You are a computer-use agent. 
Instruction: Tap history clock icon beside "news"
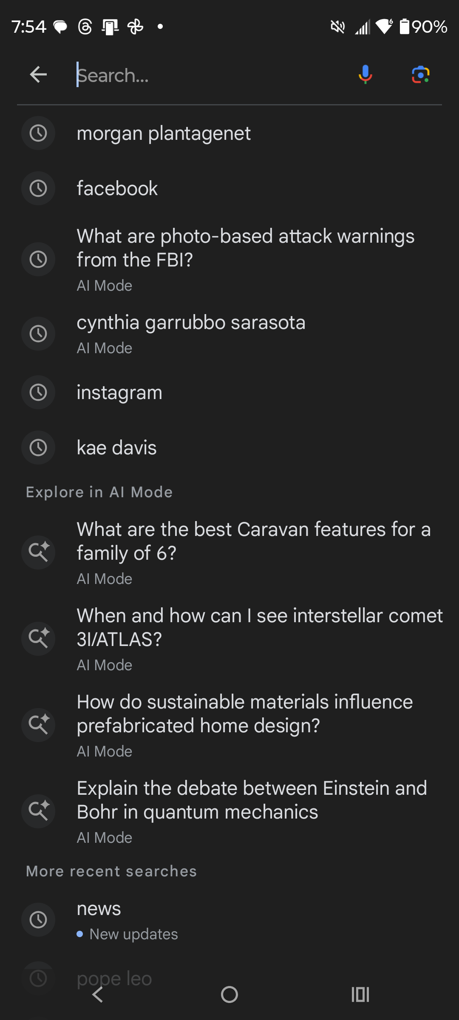(38, 920)
